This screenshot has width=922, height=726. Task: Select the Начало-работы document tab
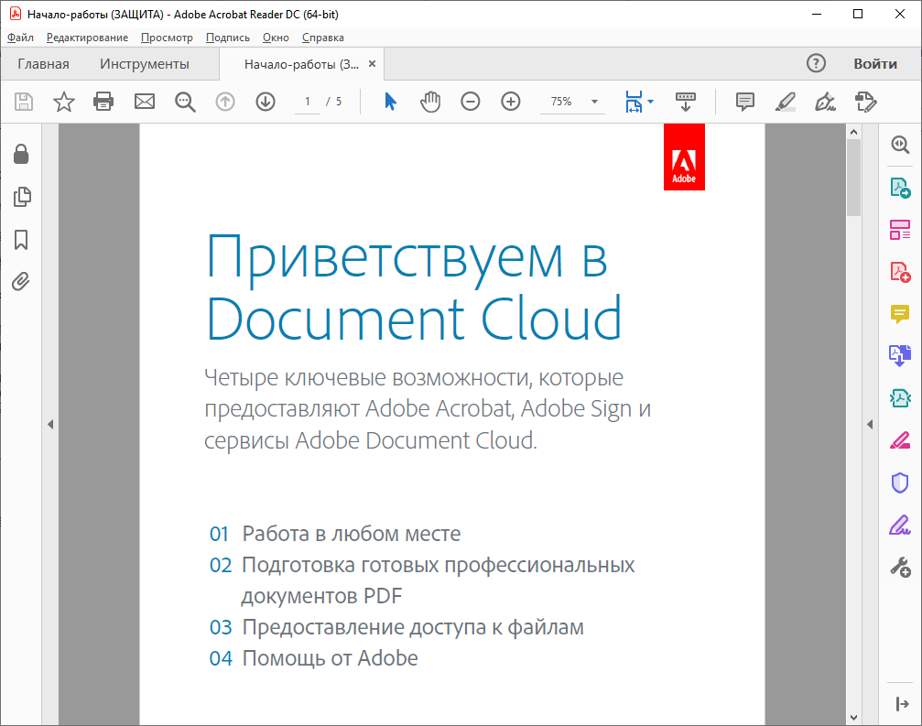coord(301,64)
